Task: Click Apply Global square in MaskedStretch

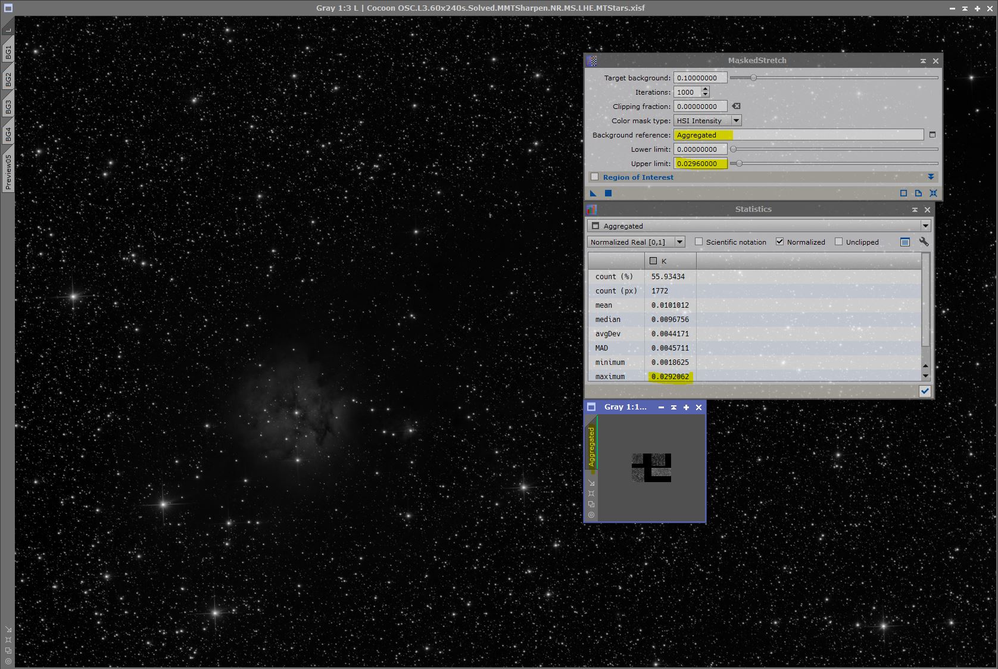Action: tap(608, 193)
